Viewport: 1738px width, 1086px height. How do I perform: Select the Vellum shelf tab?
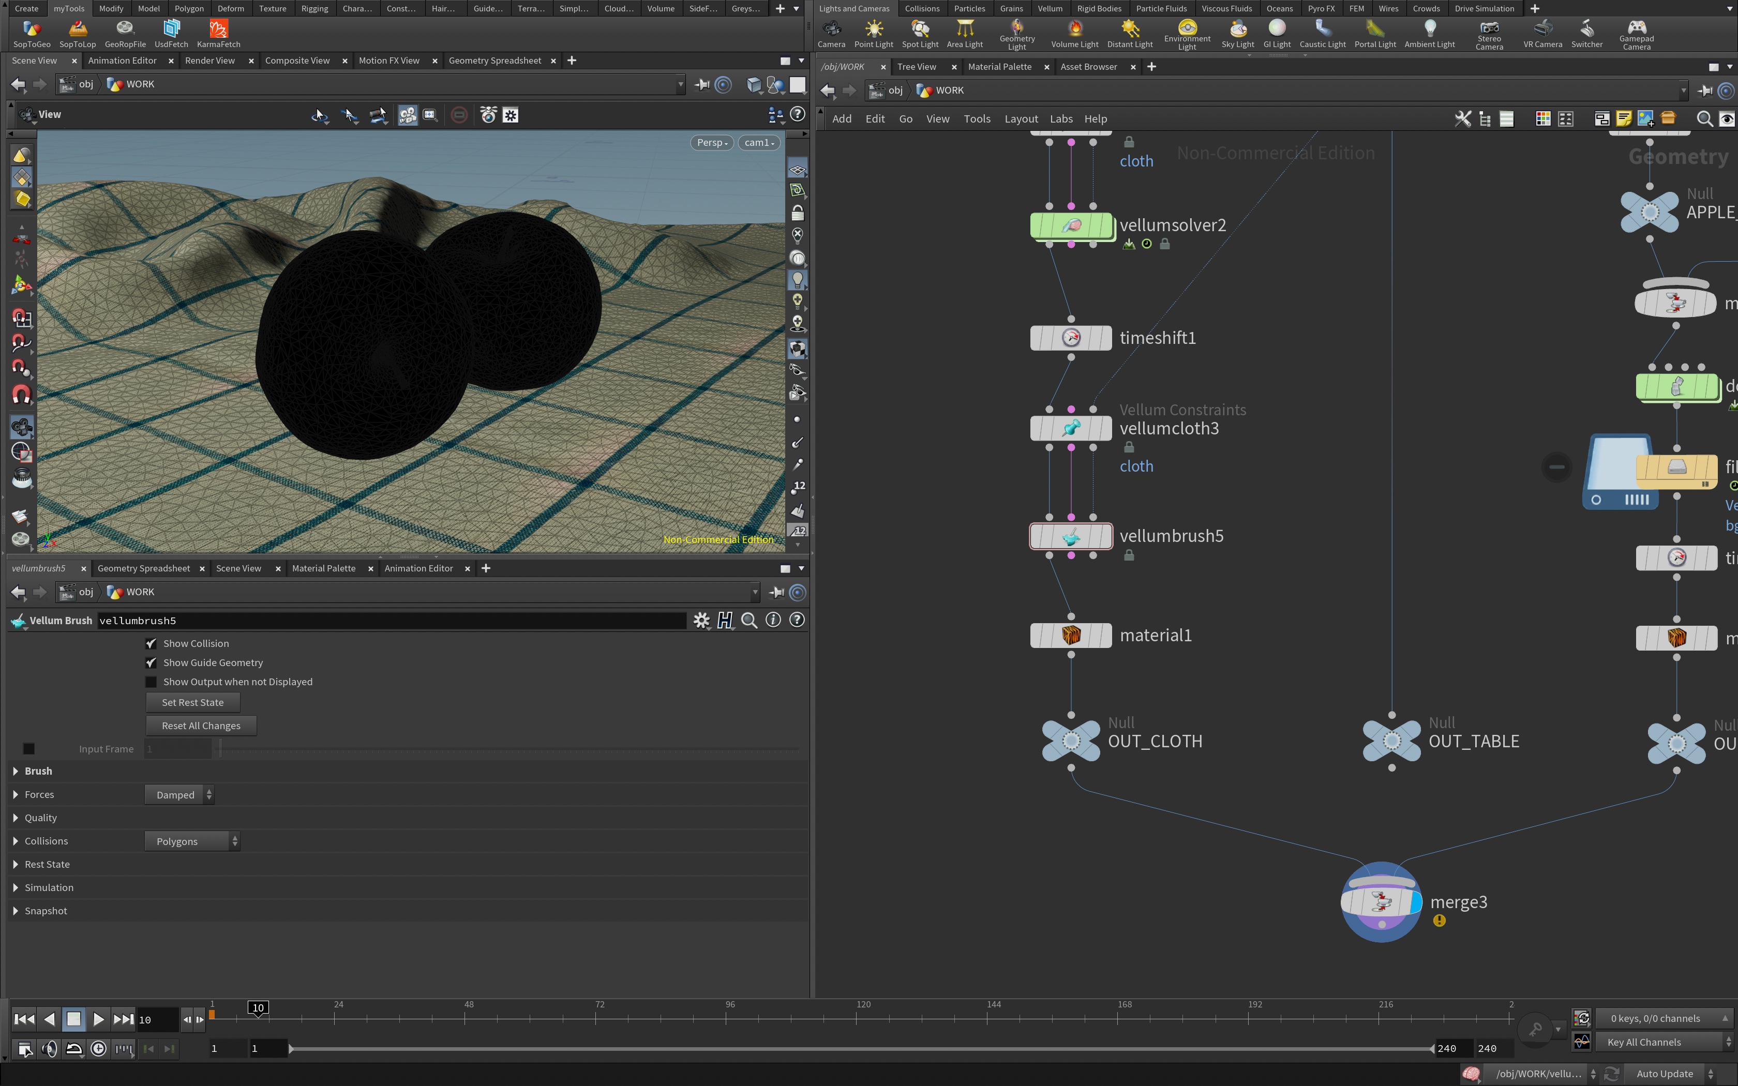click(x=1049, y=9)
